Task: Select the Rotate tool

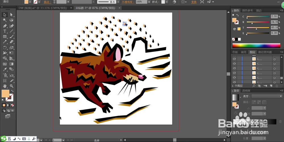Action: [x=5, y=48]
